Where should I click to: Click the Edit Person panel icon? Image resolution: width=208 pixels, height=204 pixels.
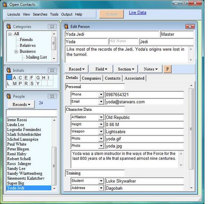click(x=66, y=26)
